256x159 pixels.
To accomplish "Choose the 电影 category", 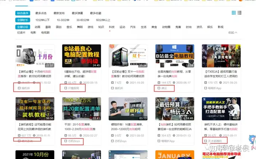I will pos(33,33).
